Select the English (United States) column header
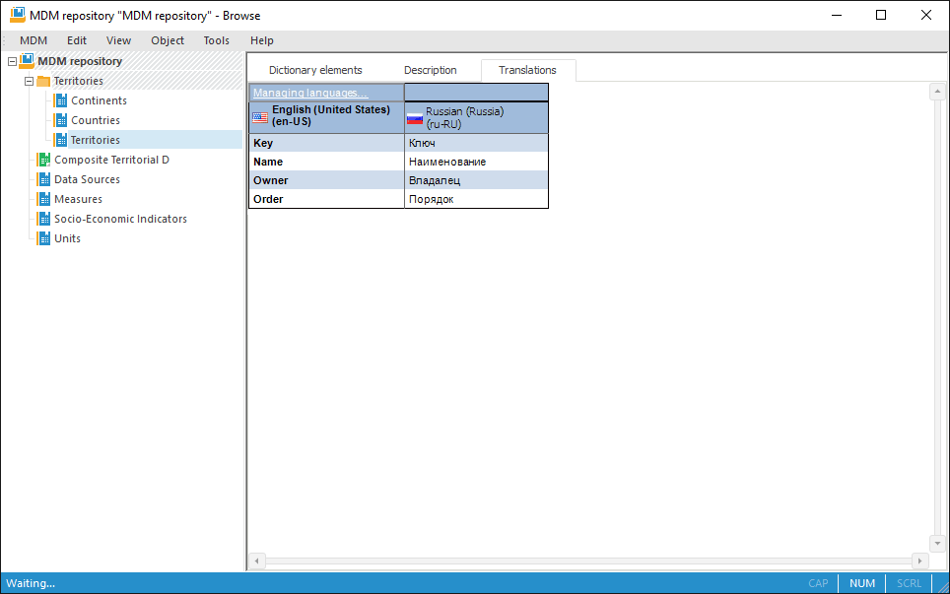Screen dimensions: 950x594 pyautogui.click(x=326, y=117)
